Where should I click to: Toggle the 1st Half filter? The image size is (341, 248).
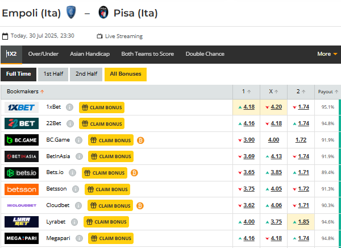click(54, 74)
